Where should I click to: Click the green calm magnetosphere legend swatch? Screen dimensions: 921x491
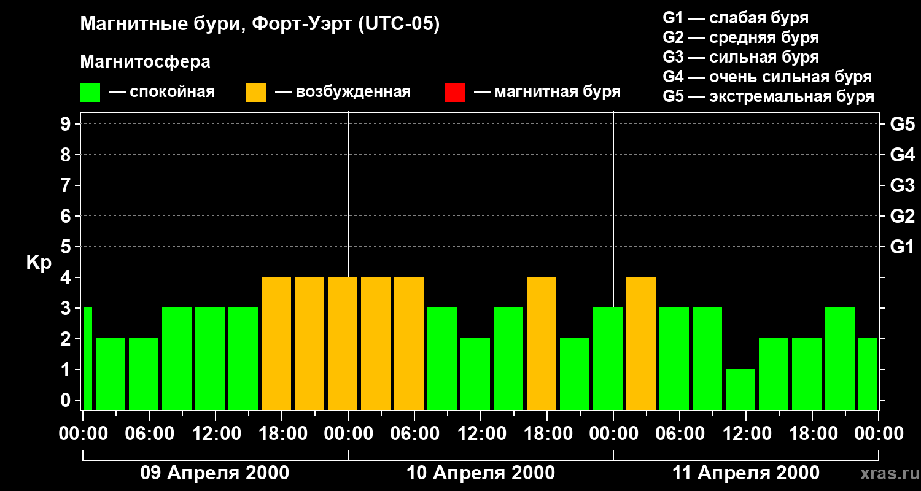[90, 93]
